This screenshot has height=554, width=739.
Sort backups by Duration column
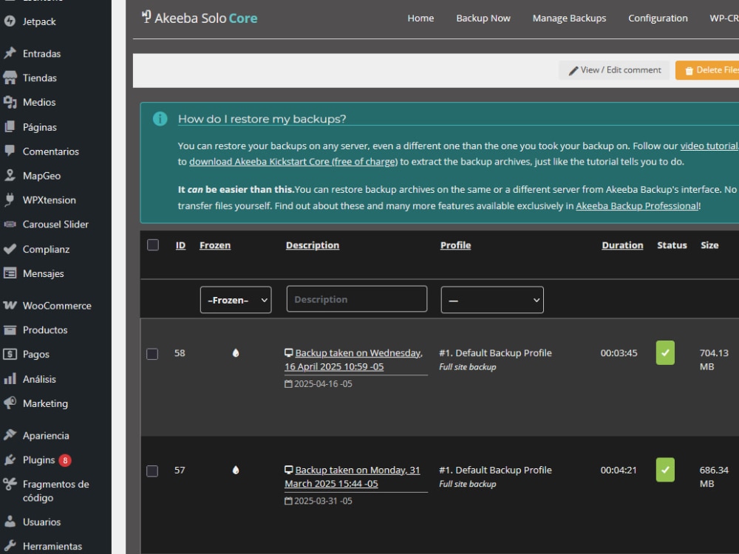[622, 245]
